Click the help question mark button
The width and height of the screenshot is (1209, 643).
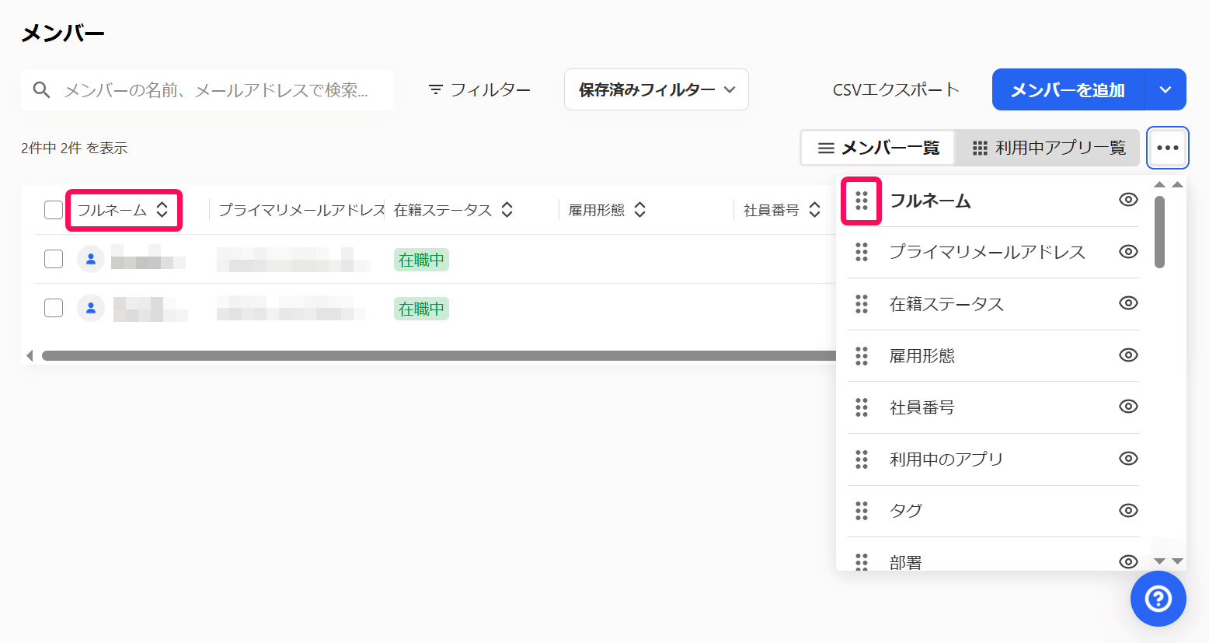pos(1158,599)
